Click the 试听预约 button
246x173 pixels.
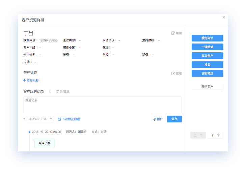pyautogui.click(x=207, y=74)
